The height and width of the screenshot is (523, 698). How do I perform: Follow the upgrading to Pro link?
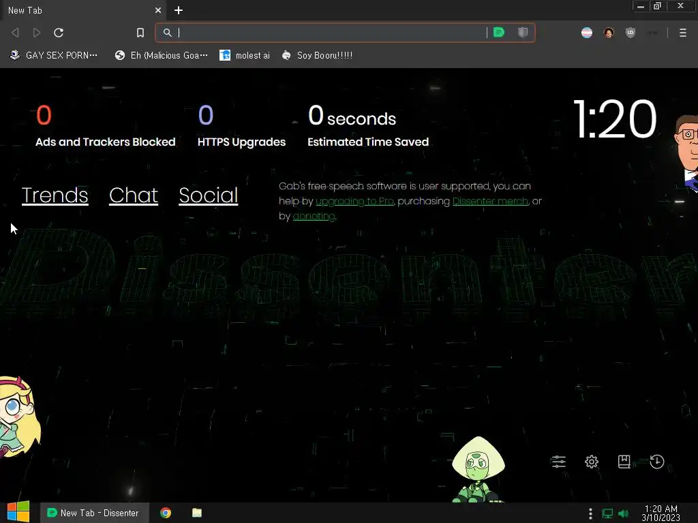tap(354, 201)
